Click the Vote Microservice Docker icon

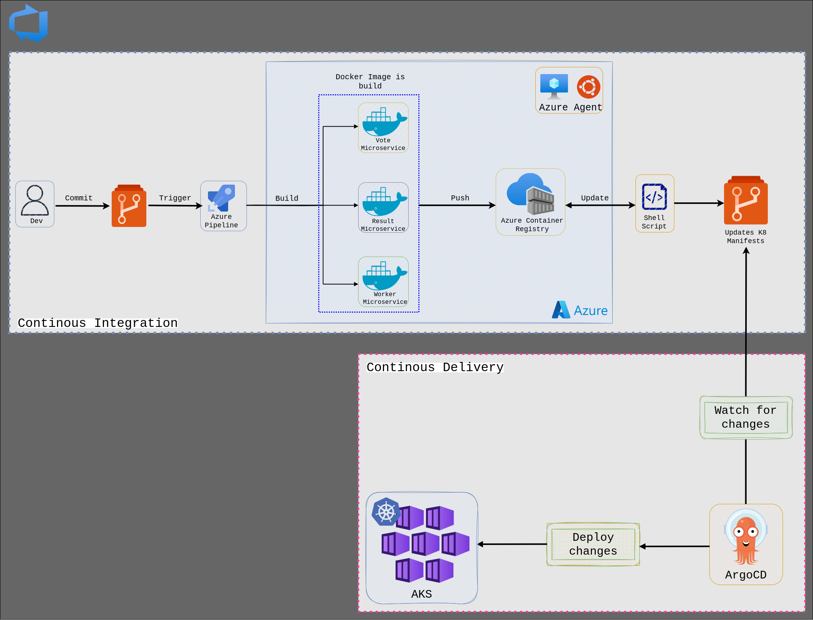point(384,122)
